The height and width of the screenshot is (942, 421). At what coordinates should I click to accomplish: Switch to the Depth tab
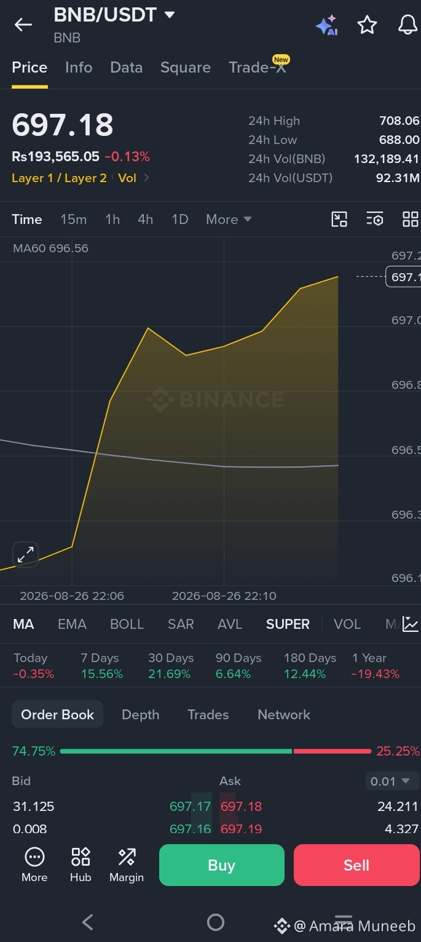(140, 714)
